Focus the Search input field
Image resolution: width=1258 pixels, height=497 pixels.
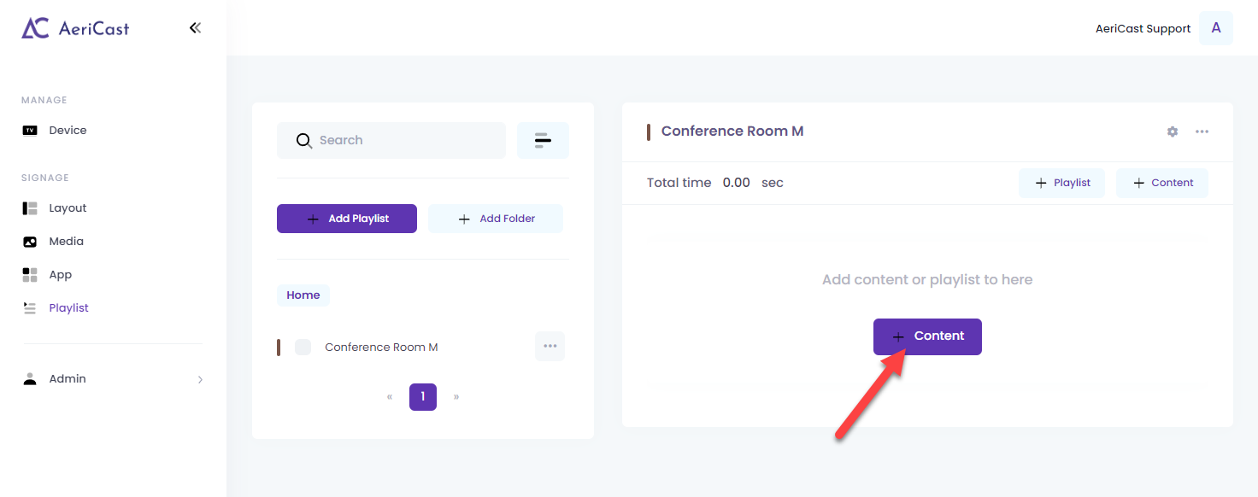[x=391, y=141]
